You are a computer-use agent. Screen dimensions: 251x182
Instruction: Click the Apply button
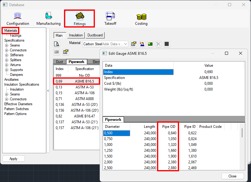pyautogui.click(x=13, y=158)
